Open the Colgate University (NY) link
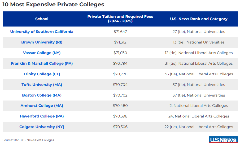 pyautogui.click(x=42, y=127)
